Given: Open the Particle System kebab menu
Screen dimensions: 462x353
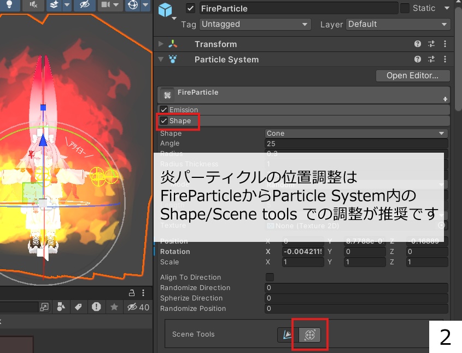Looking at the screenshot, I should [x=446, y=60].
